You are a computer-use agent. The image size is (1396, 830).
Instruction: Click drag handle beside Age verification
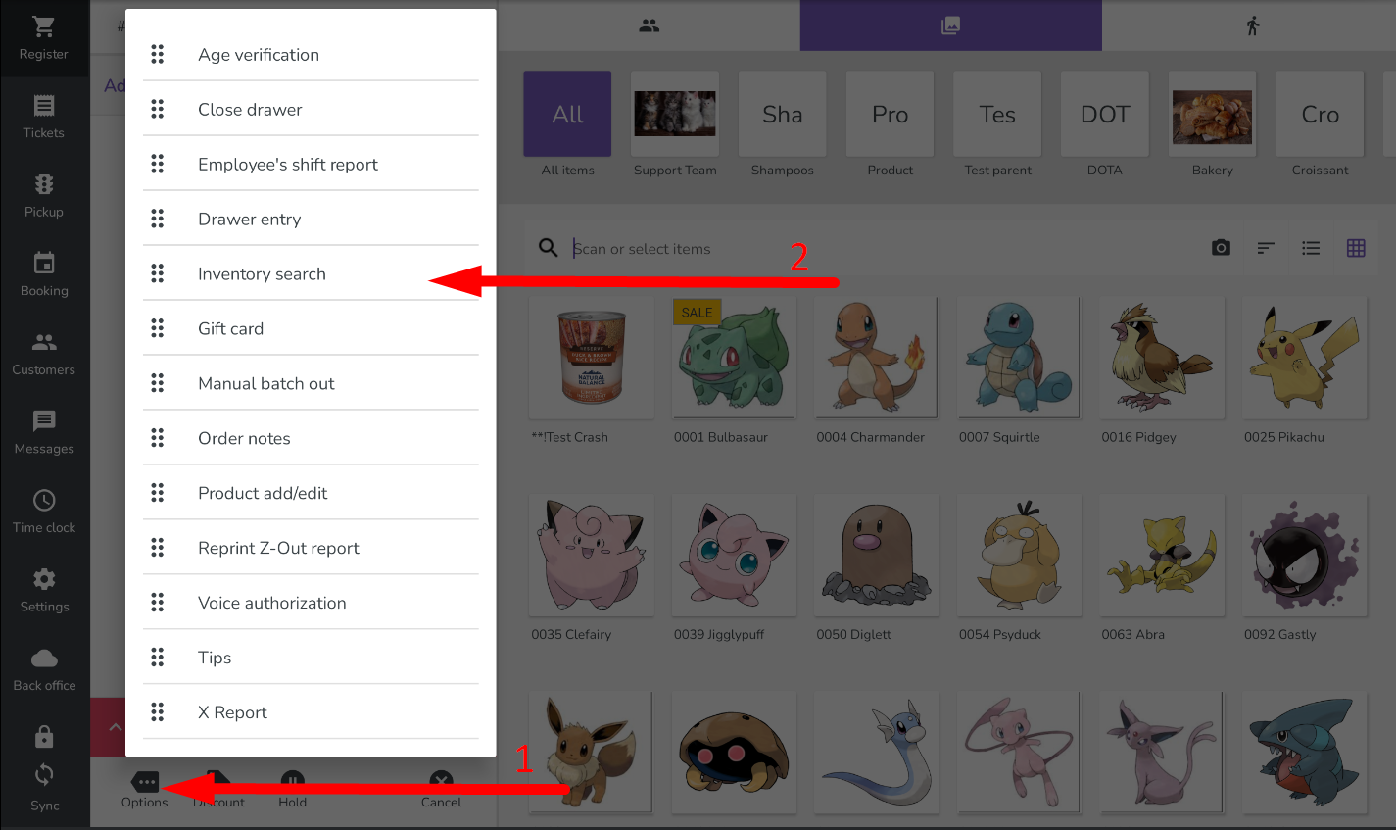click(x=158, y=54)
